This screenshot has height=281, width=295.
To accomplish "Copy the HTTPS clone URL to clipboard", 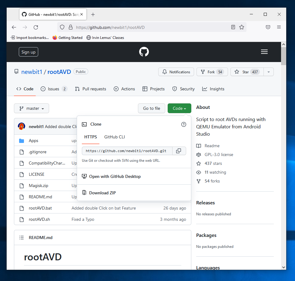I will 179,151.
